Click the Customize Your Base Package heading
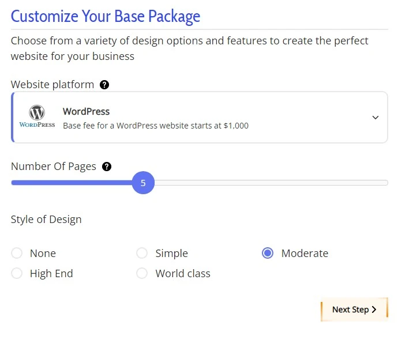This screenshot has width=398, height=340. (106, 17)
